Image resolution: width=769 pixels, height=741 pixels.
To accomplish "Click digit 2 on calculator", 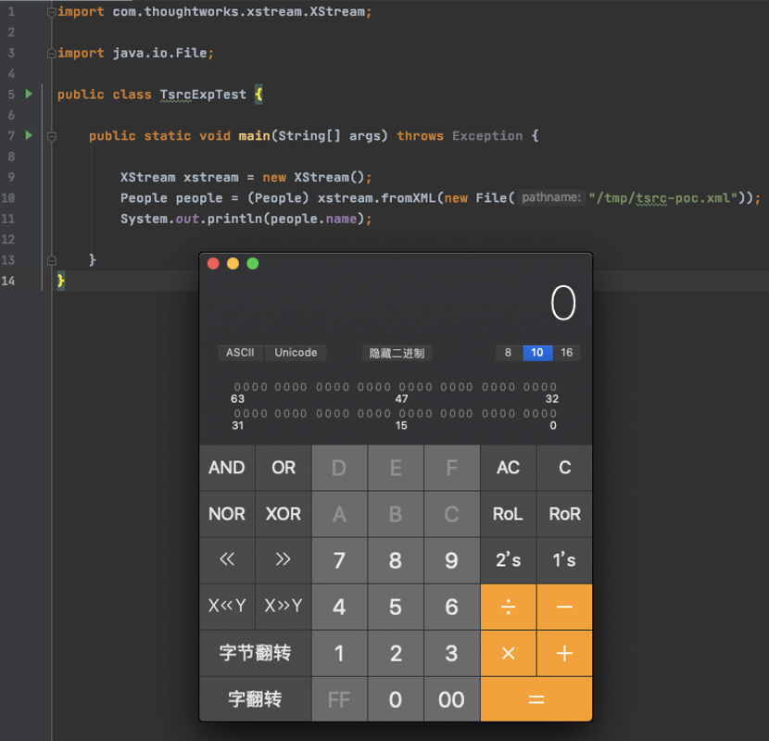I will coord(396,653).
